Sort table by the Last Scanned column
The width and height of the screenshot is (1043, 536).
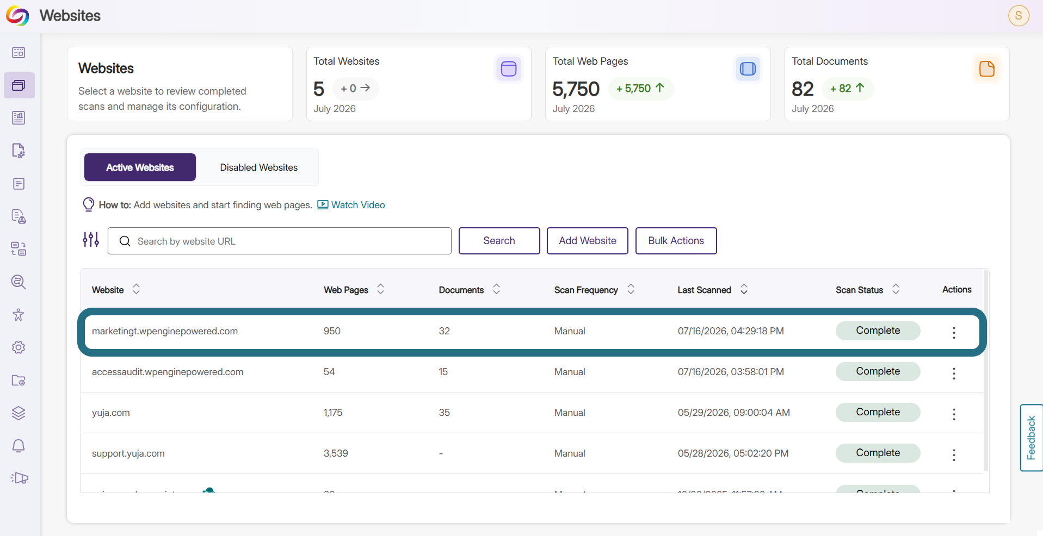coord(744,289)
